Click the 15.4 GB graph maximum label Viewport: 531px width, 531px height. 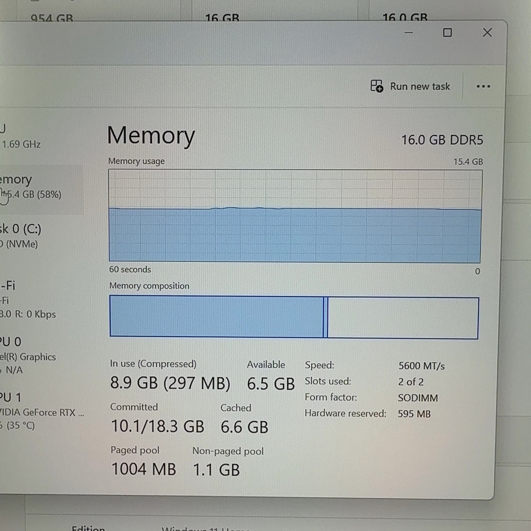[468, 162]
